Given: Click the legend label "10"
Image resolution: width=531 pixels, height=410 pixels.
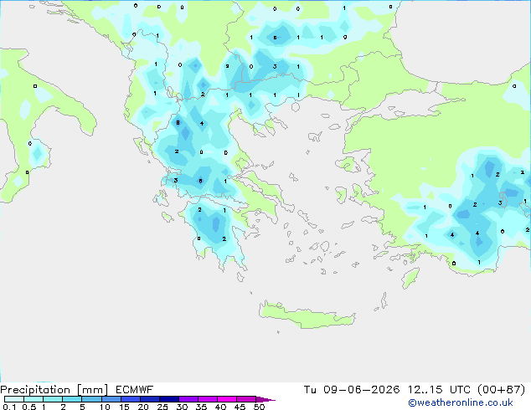Looking at the screenshot, I should click(105, 407).
